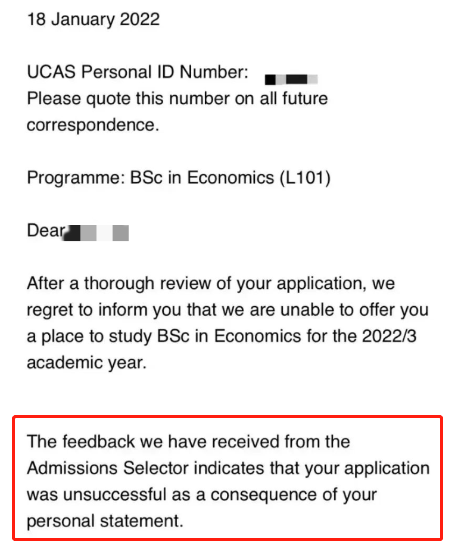
Task: Click consequence of your in highlighted paragraph
Action: pos(294,495)
